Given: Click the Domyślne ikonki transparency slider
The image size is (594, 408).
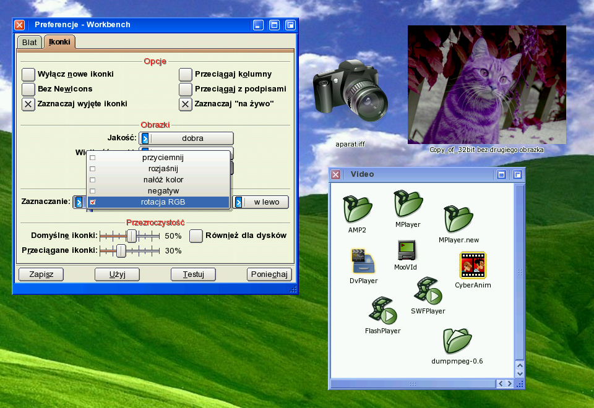Looking at the screenshot, I should tap(131, 236).
